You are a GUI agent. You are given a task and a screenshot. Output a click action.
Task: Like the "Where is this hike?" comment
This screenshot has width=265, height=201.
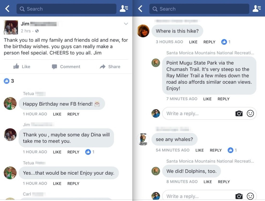click(x=193, y=42)
